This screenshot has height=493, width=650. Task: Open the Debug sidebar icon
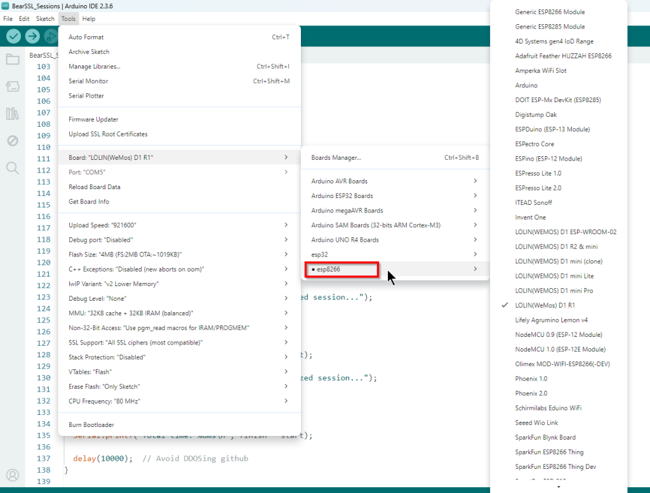(x=12, y=141)
